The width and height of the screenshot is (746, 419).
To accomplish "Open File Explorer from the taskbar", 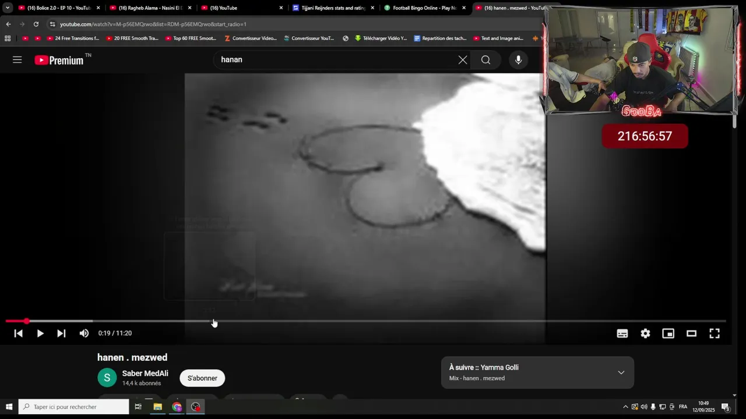I will click(157, 407).
